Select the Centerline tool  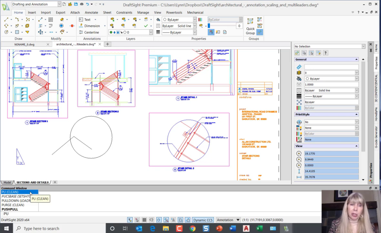point(92,32)
